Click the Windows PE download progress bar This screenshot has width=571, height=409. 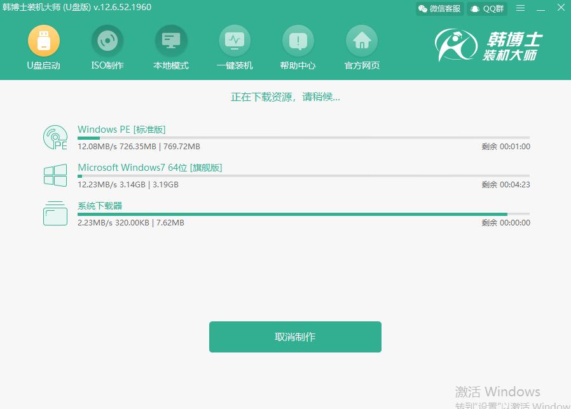(303, 137)
